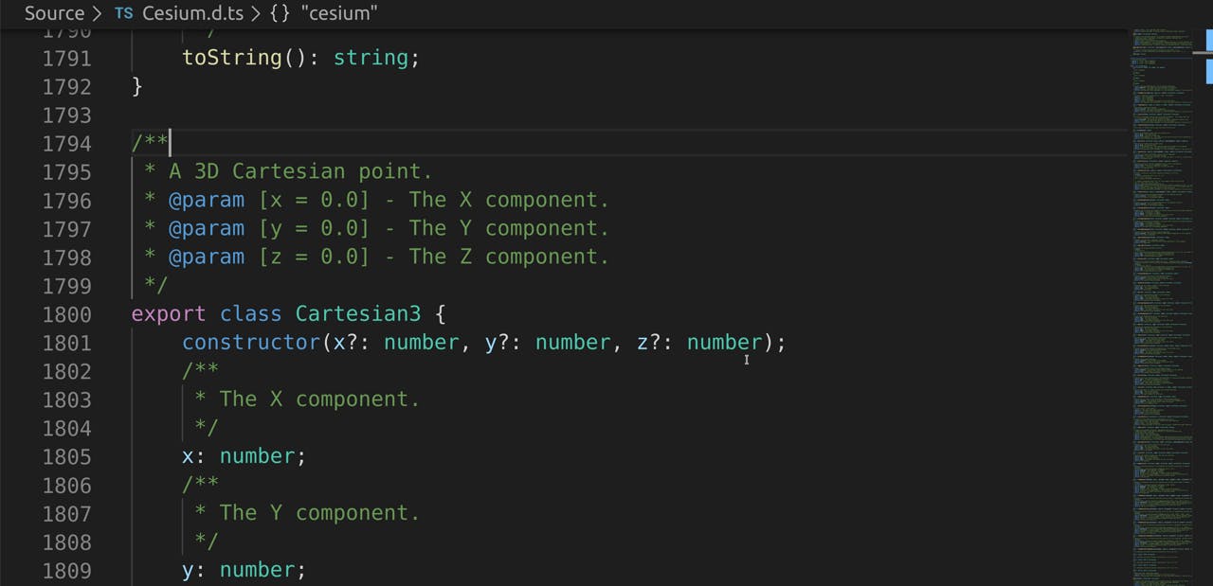
Task: Click the constructor keyword on line 1801
Action: (251, 343)
